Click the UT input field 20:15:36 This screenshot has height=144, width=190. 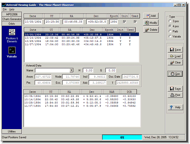click(52, 22)
